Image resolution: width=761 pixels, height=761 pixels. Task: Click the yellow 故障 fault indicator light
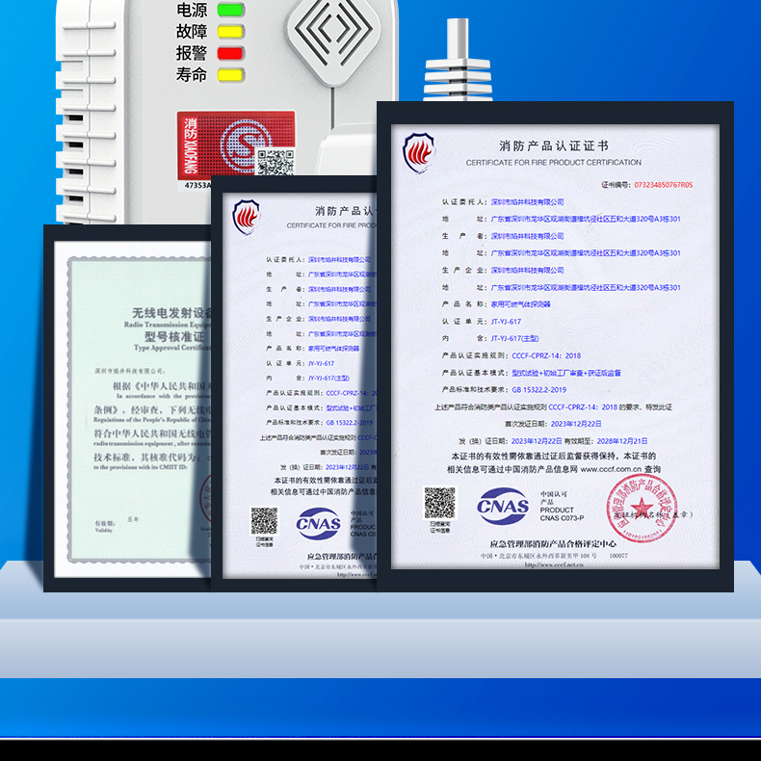[x=230, y=32]
